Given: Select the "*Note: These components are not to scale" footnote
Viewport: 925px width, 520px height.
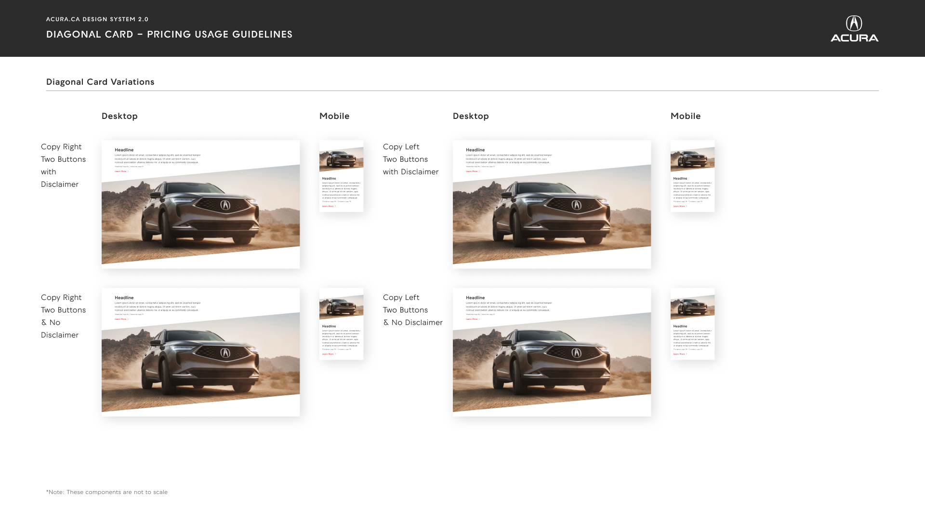Looking at the screenshot, I should pyautogui.click(x=107, y=492).
